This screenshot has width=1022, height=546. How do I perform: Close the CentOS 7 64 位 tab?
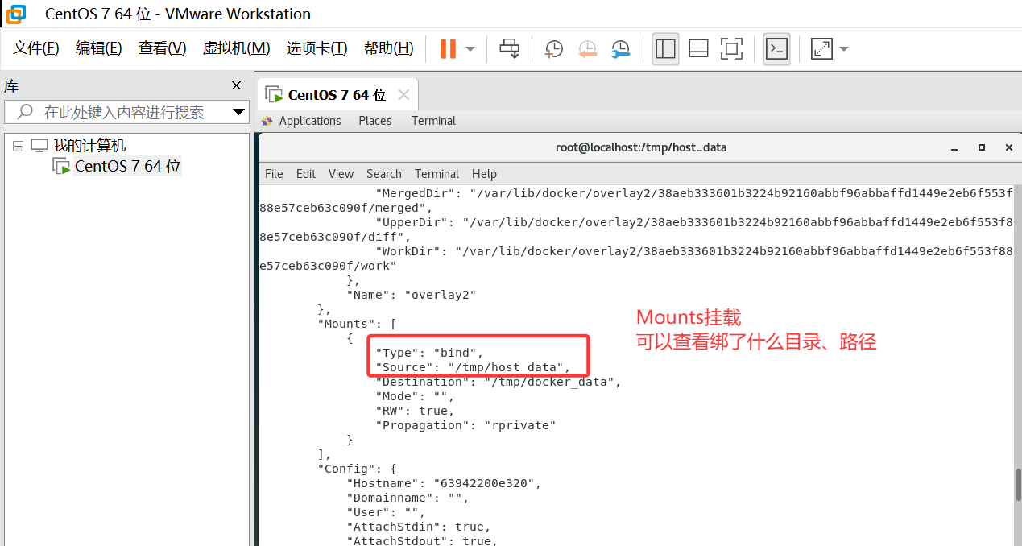coord(403,95)
